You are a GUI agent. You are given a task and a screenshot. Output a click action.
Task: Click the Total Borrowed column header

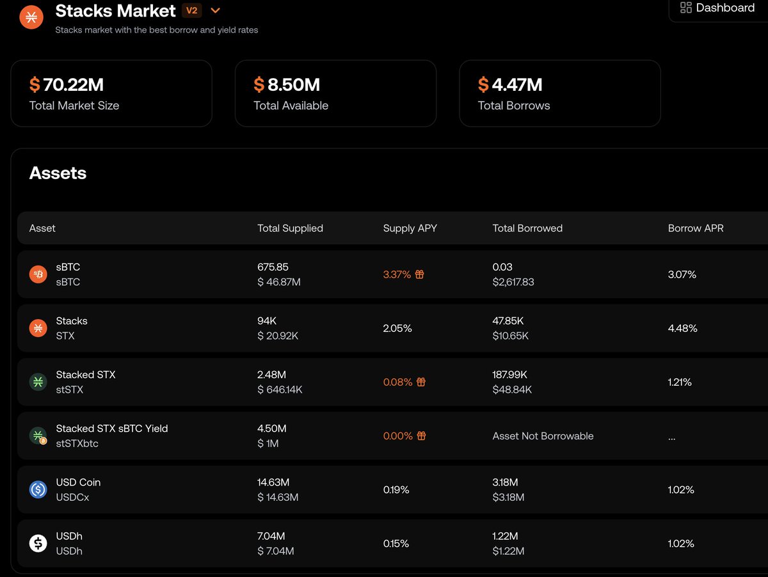[527, 228]
